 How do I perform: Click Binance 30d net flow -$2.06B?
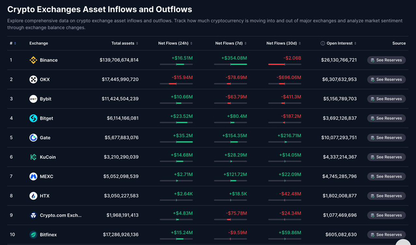[x=292, y=58]
